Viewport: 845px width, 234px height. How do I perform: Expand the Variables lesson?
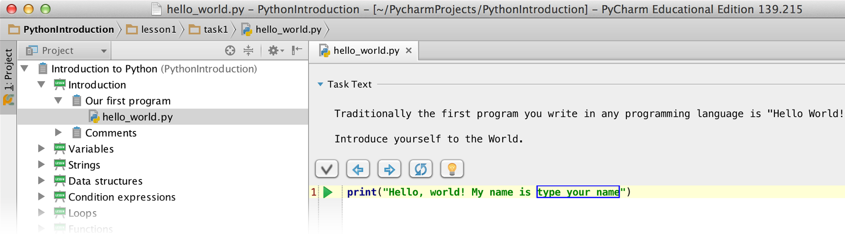41,149
